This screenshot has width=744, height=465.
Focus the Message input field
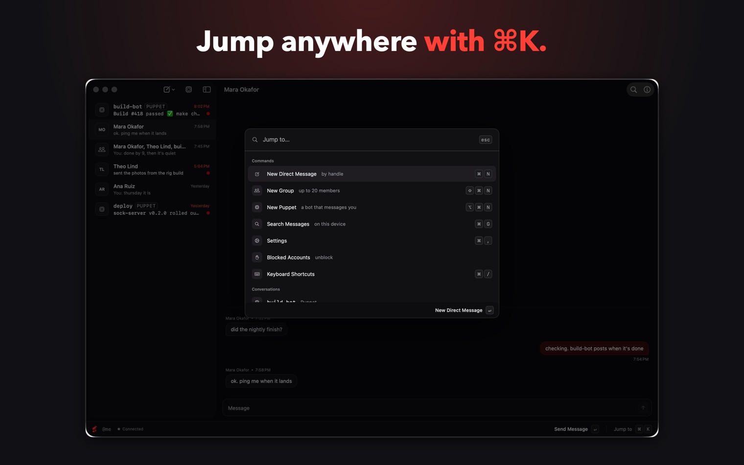point(437,408)
